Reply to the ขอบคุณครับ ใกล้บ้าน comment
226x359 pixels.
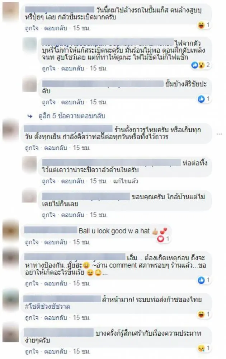coord(72,215)
